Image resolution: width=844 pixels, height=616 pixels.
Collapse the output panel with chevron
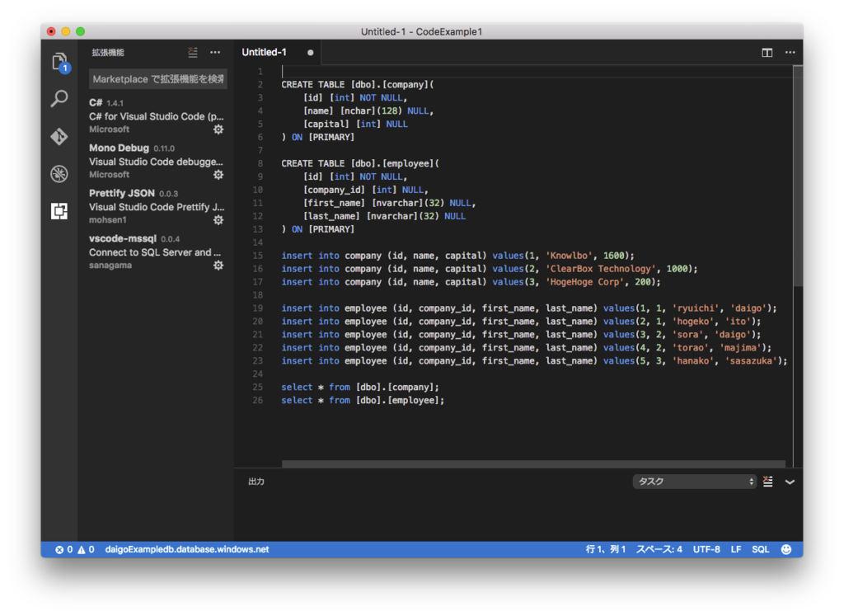click(x=790, y=482)
